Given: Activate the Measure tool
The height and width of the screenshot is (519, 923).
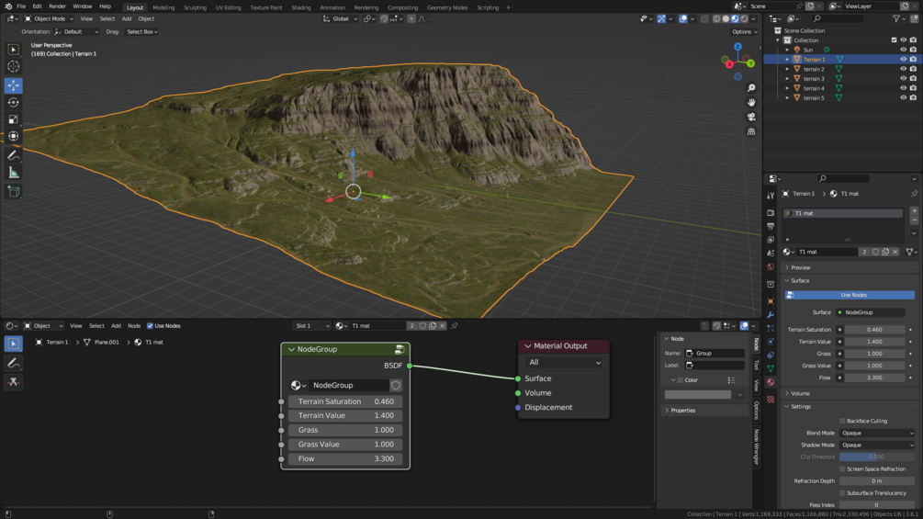Looking at the screenshot, I should point(13,173).
